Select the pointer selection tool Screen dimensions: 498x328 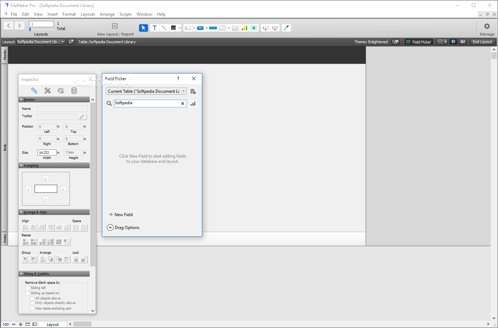click(144, 28)
